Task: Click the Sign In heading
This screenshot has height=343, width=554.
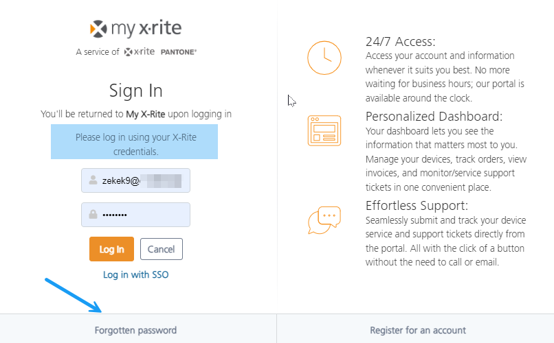Action: pyautogui.click(x=135, y=91)
